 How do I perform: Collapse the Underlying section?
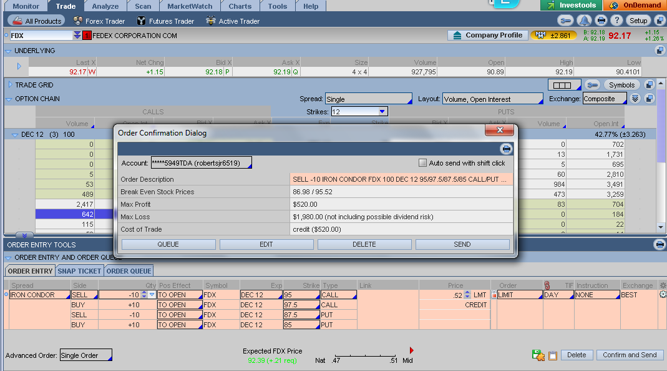pos(8,51)
